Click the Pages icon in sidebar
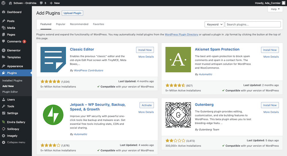The image size is (287, 156). [x=3, y=34]
